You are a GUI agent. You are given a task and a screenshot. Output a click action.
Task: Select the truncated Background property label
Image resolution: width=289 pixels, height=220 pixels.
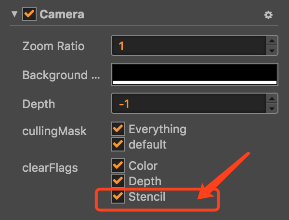tap(54, 75)
